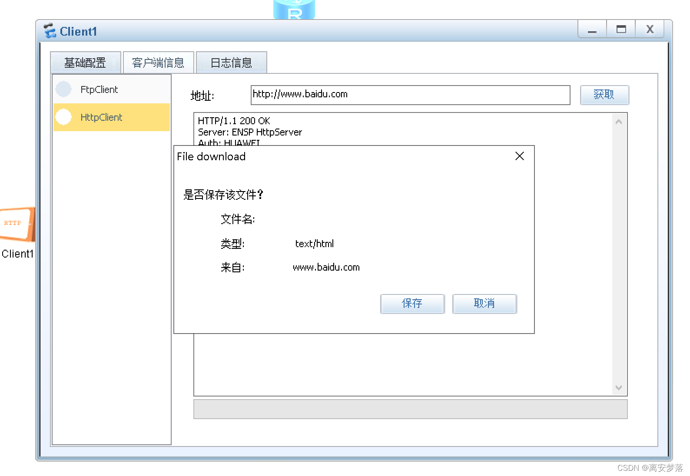
Task: Click the gray progress bar below response pane
Action: tap(411, 409)
